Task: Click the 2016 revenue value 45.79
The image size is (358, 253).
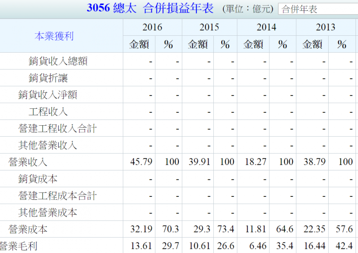Action: pos(141,162)
